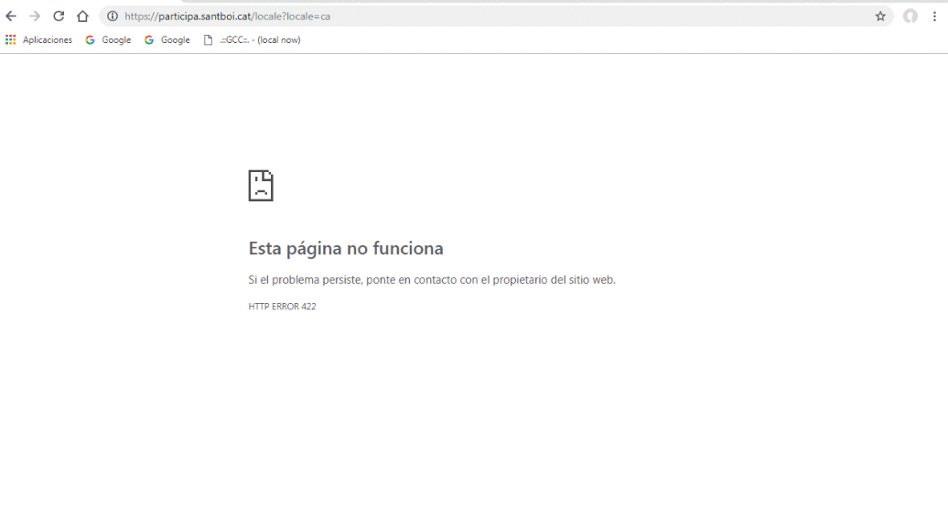Open the Chrome three-dot menu
This screenshot has height=508, width=948.
[x=934, y=16]
